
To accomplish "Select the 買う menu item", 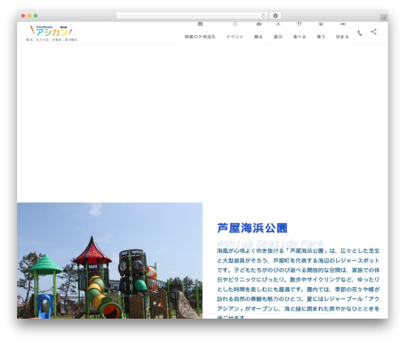I will [x=321, y=36].
